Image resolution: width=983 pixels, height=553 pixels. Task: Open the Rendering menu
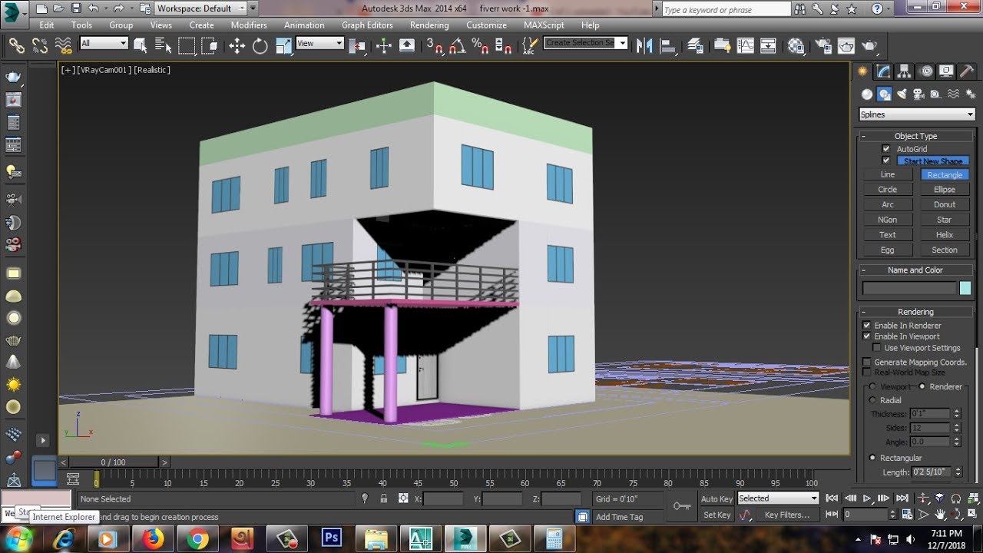[x=429, y=25]
